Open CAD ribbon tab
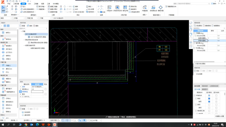This screenshot has height=127, width=226. point(29,4)
